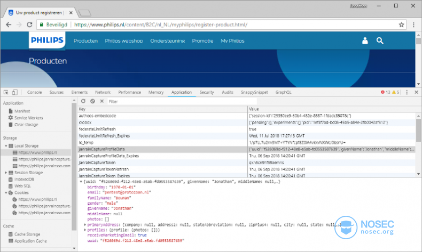
Task: Refresh the storage table with the reload icon
Action: tap(83, 101)
